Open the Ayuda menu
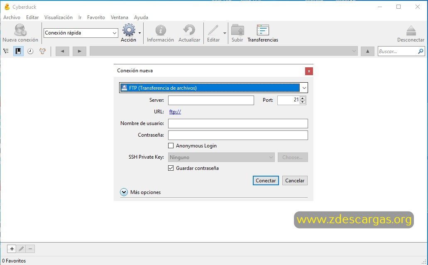The height and width of the screenshot is (265, 428). pos(141,17)
